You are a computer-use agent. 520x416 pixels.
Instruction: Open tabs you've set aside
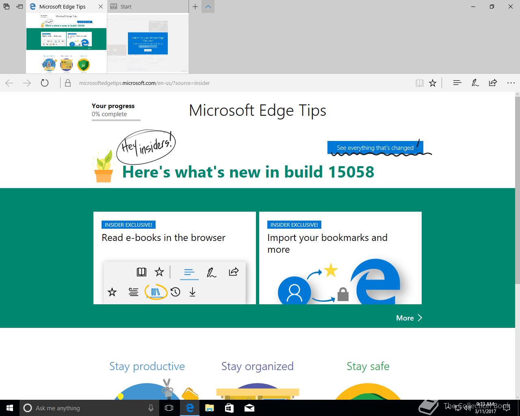(6, 6)
